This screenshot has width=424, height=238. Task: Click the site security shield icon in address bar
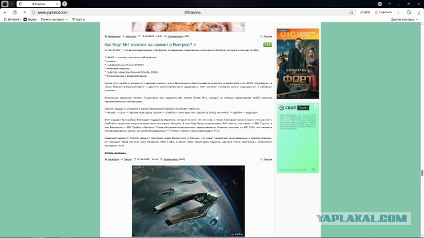click(34, 13)
